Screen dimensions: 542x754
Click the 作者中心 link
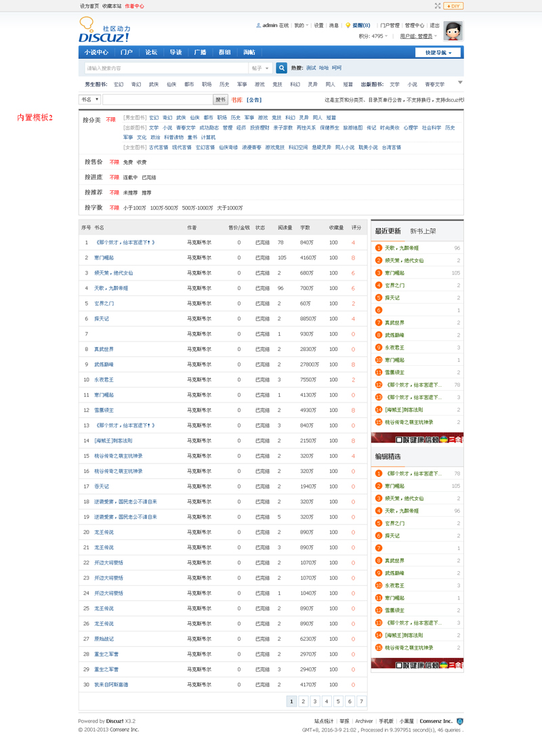(x=134, y=6)
